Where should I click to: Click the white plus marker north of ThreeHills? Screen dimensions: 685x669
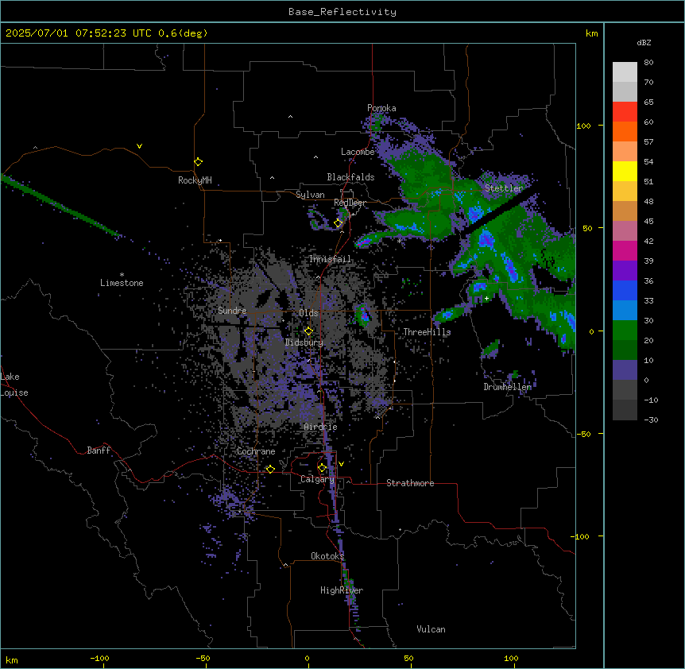tap(486, 298)
